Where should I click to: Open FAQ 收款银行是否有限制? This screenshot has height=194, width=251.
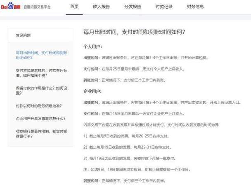coord(41,133)
